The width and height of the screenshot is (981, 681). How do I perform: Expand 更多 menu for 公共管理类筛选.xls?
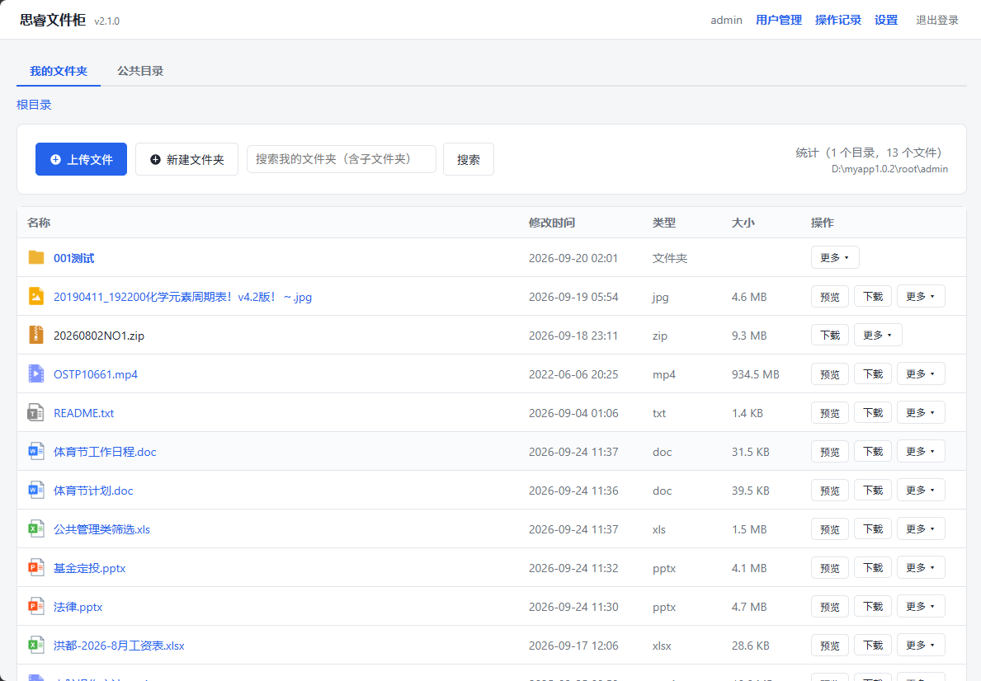pyautogui.click(x=920, y=529)
